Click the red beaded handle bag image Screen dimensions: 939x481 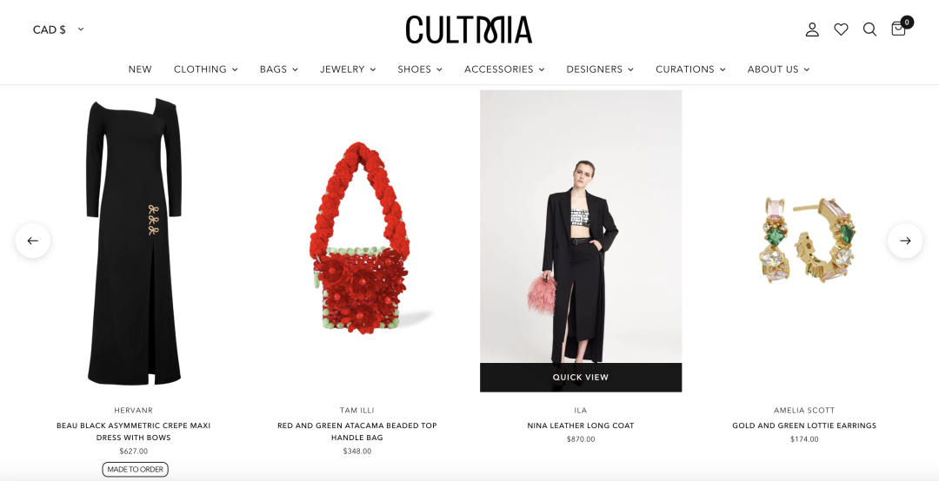pos(357,240)
